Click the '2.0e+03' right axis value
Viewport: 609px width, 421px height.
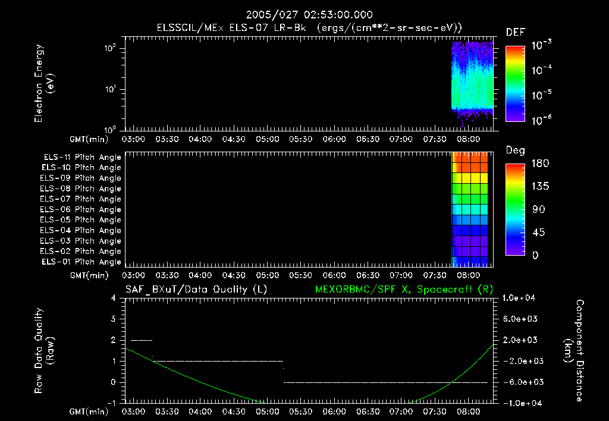click(520, 340)
